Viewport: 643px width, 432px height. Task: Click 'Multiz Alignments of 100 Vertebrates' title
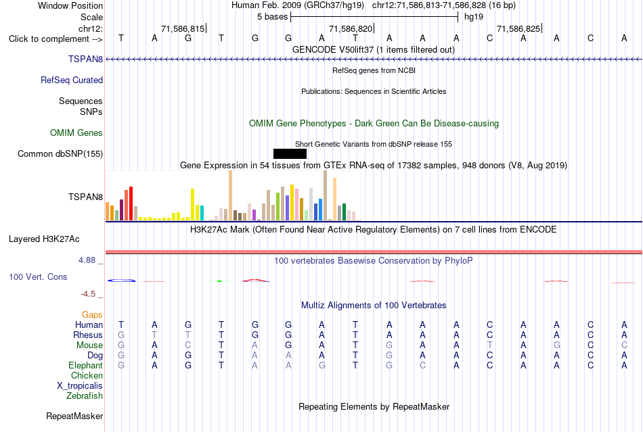pyautogui.click(x=374, y=305)
